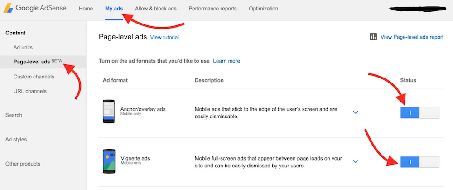Select Ad units in the sidebar
This screenshot has width=453, height=190.
pos(23,47)
